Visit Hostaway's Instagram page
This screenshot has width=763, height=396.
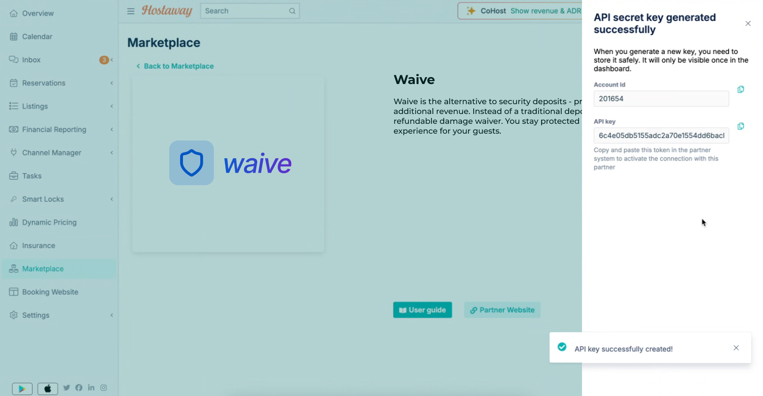point(103,388)
